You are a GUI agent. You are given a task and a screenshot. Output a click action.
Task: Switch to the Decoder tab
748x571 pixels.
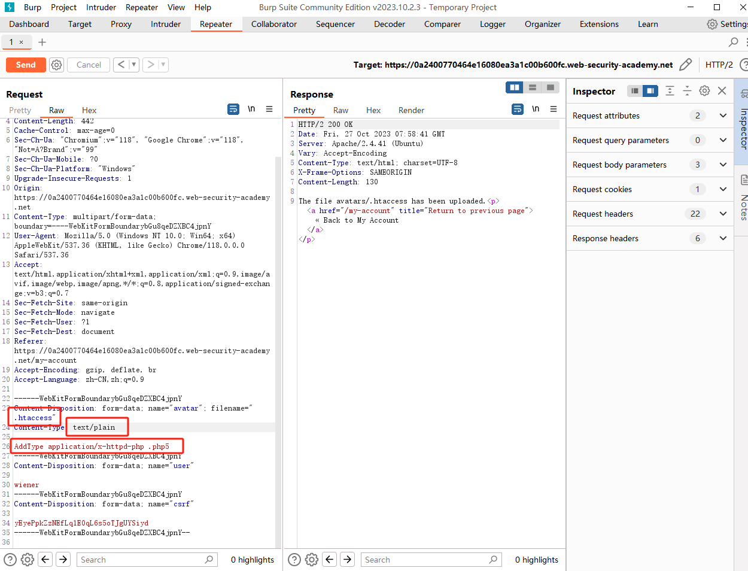[x=389, y=24]
